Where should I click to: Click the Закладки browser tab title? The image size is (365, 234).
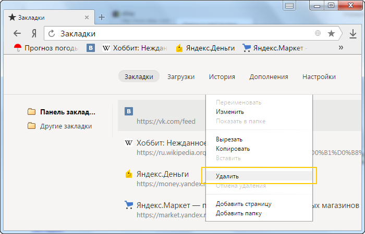click(x=31, y=18)
